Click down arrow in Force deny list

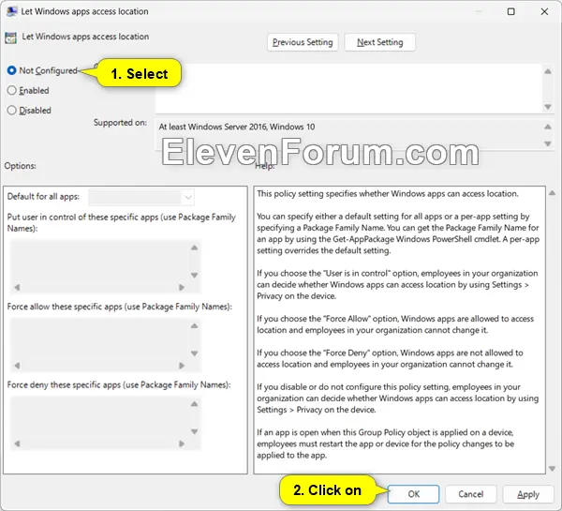pyautogui.click(x=194, y=431)
